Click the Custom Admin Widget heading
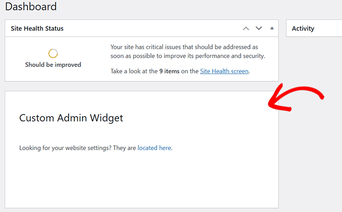Image resolution: width=342 pixels, height=212 pixels. 71,118
